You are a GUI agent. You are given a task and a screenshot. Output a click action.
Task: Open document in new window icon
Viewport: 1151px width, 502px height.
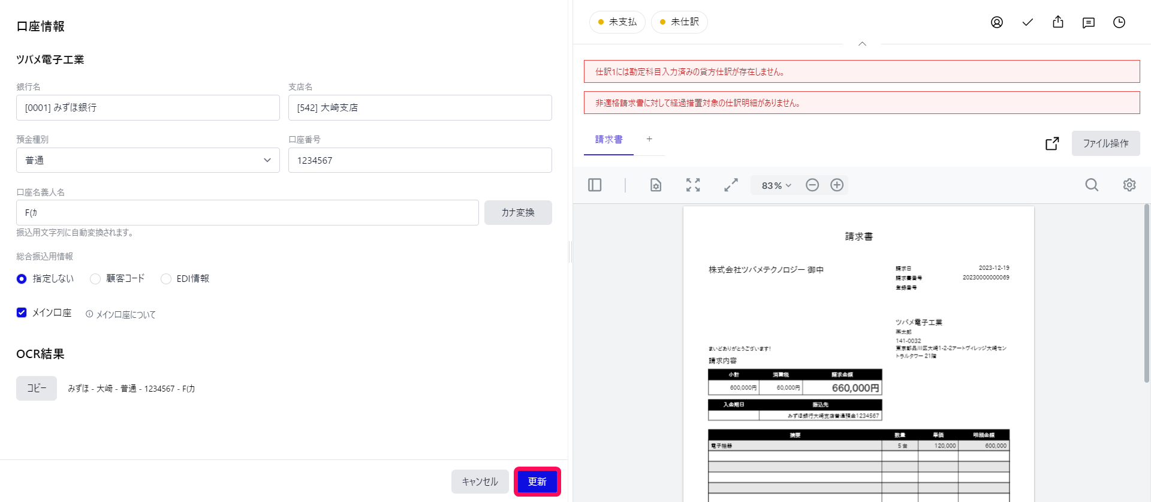[x=1052, y=143]
